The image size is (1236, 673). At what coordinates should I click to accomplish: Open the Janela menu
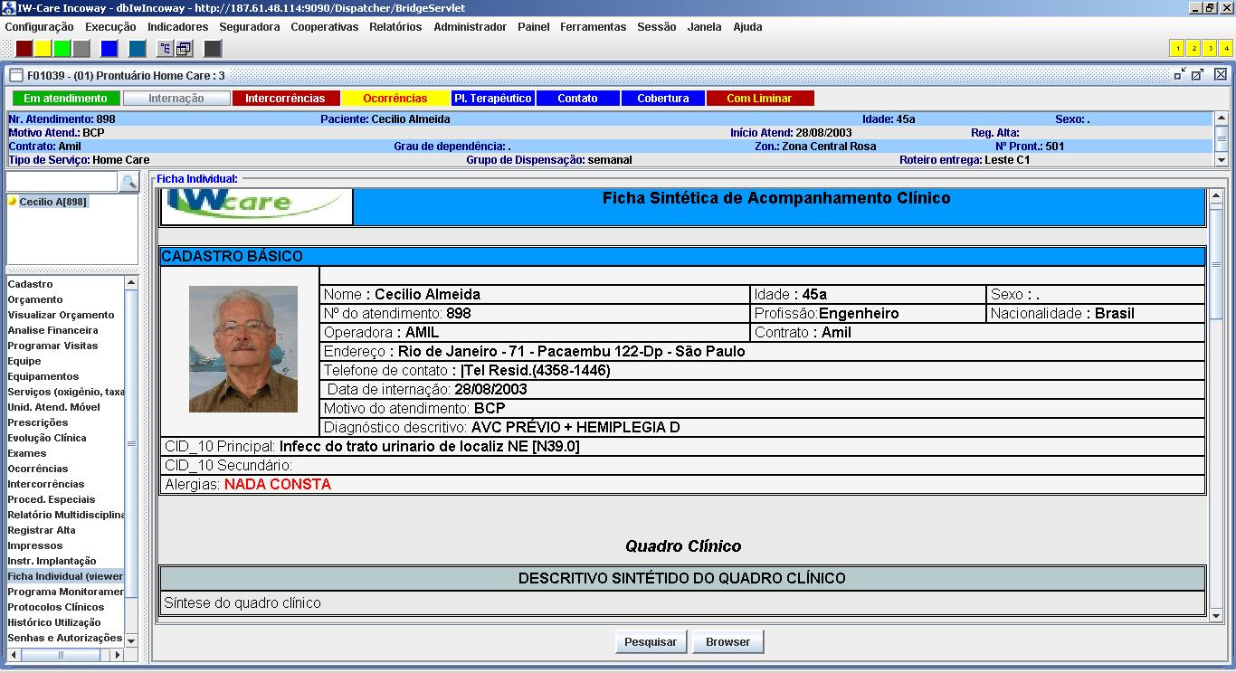pyautogui.click(x=705, y=27)
